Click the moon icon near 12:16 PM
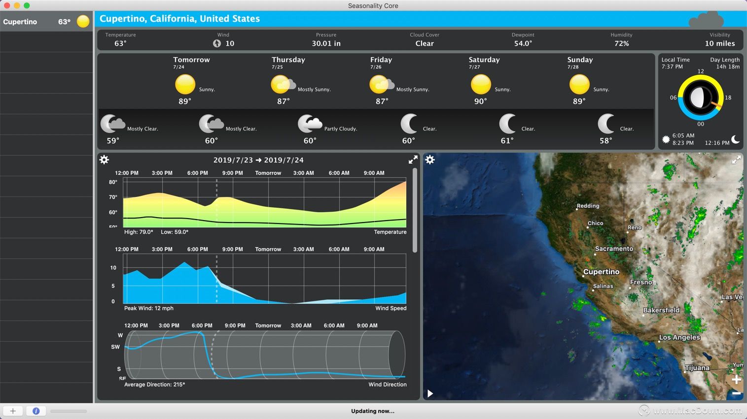747x419 pixels. (x=736, y=139)
